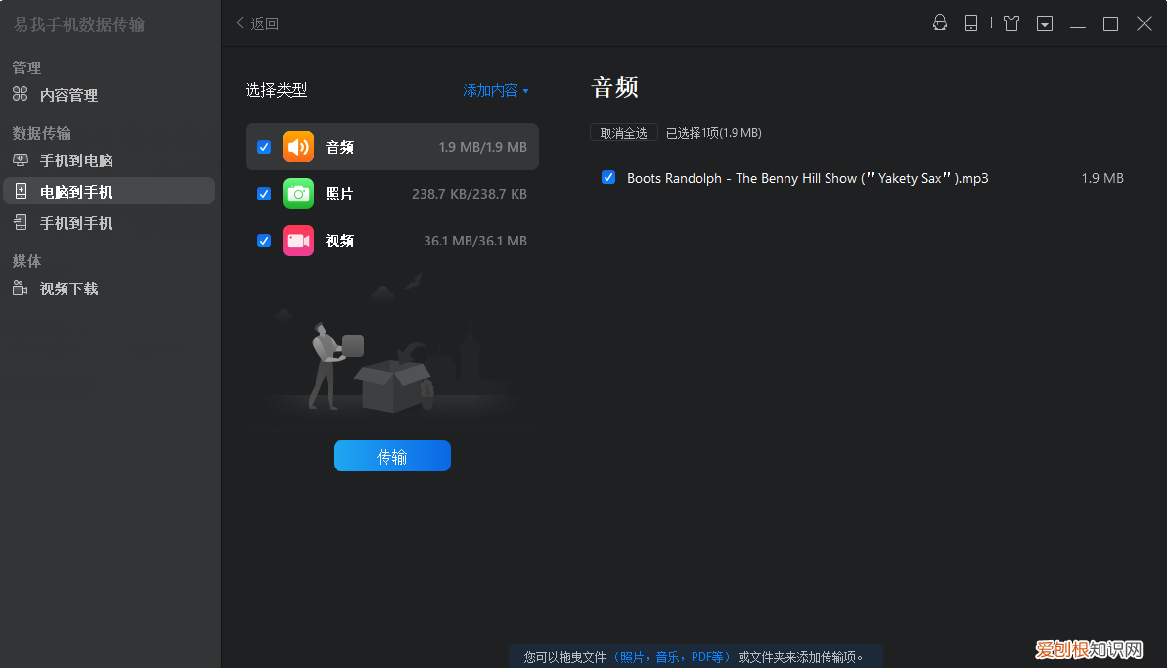
Task: Click 取消全选 to deselect all
Action: click(x=623, y=132)
